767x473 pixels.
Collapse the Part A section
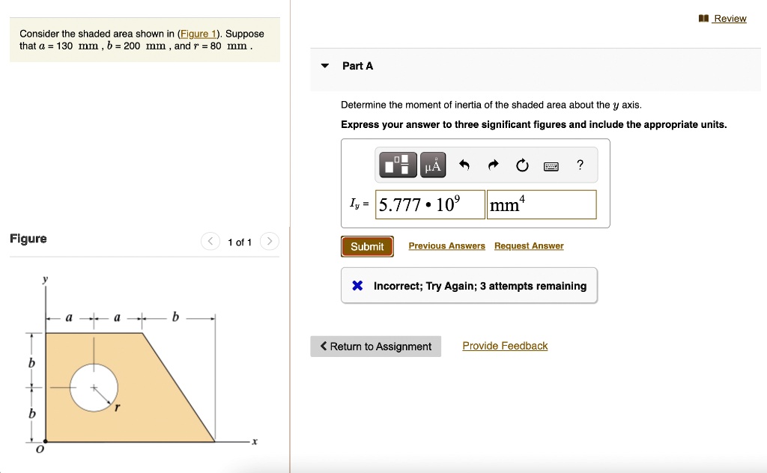click(x=324, y=65)
